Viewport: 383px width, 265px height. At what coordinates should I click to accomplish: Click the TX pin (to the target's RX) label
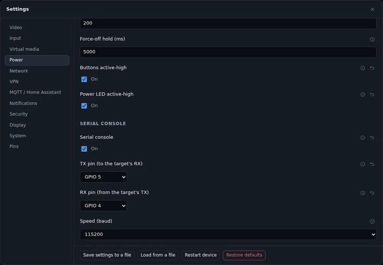point(111,164)
